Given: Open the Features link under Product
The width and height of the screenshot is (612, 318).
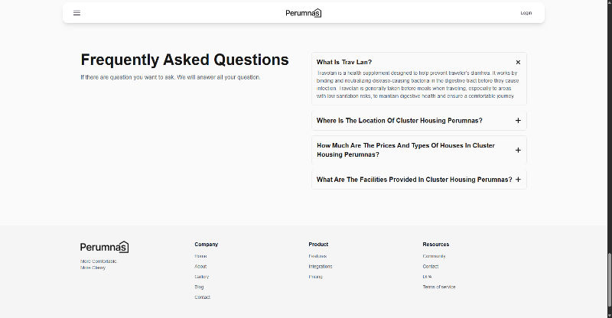Looking at the screenshot, I should tap(317, 256).
